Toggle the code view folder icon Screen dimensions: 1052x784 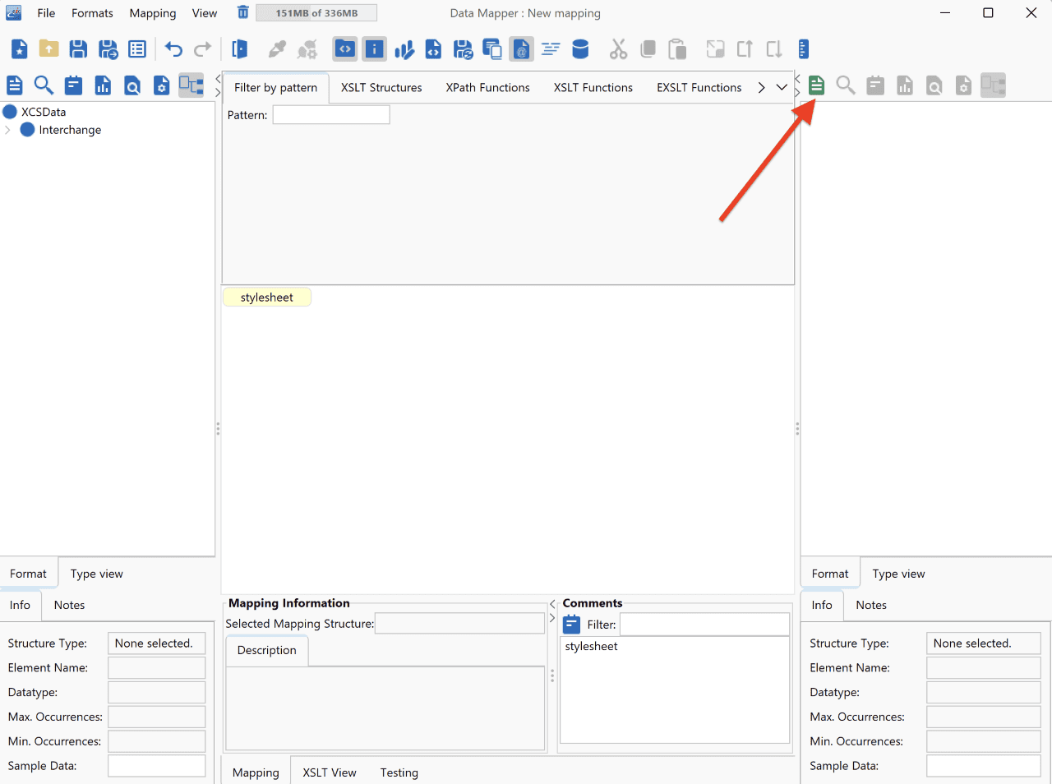(345, 49)
